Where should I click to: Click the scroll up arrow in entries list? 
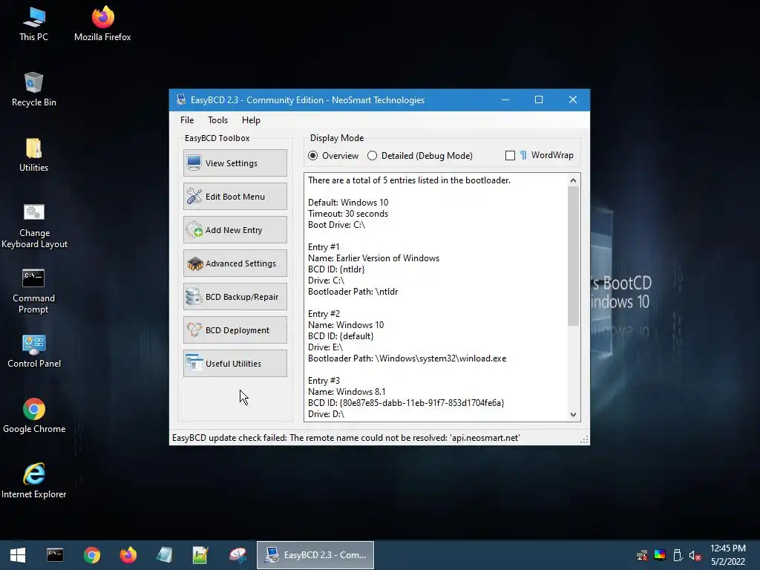click(x=574, y=180)
